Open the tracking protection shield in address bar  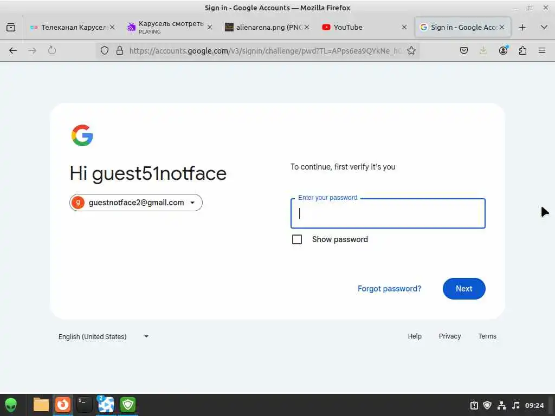[x=105, y=50]
